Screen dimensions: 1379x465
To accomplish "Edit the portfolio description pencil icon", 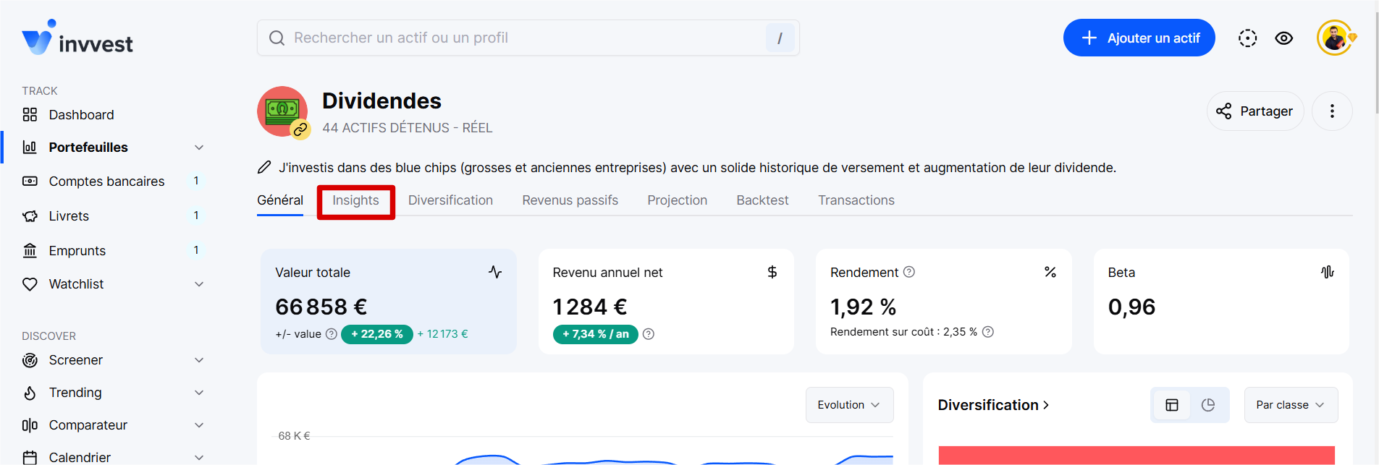I will pyautogui.click(x=264, y=168).
